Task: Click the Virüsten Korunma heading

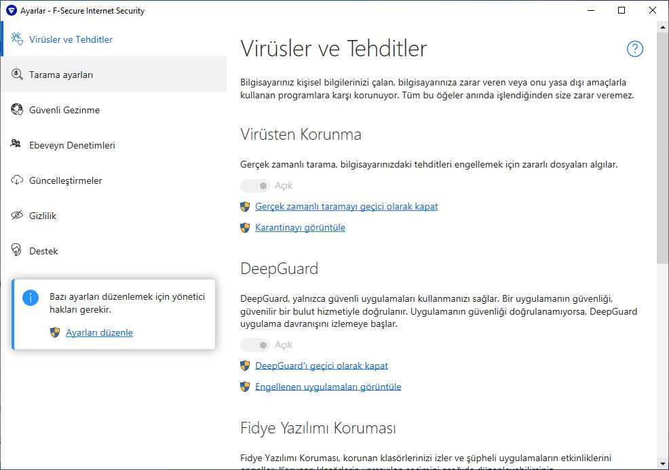Action: 301,134
